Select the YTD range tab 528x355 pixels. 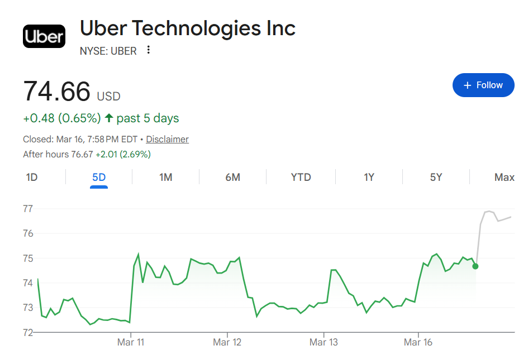301,177
